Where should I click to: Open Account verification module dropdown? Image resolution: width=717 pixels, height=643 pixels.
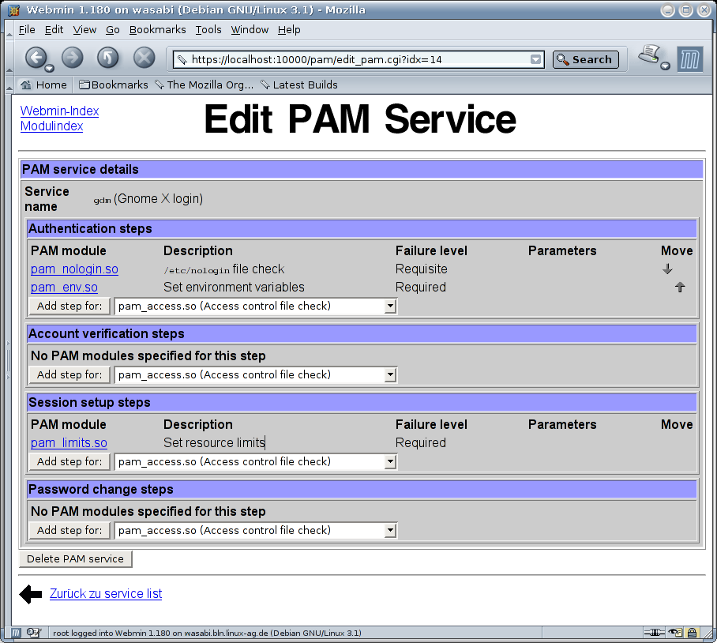[x=256, y=374]
